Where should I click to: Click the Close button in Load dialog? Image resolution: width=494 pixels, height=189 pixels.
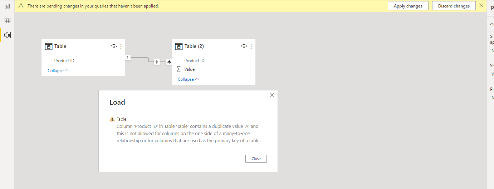point(256,159)
